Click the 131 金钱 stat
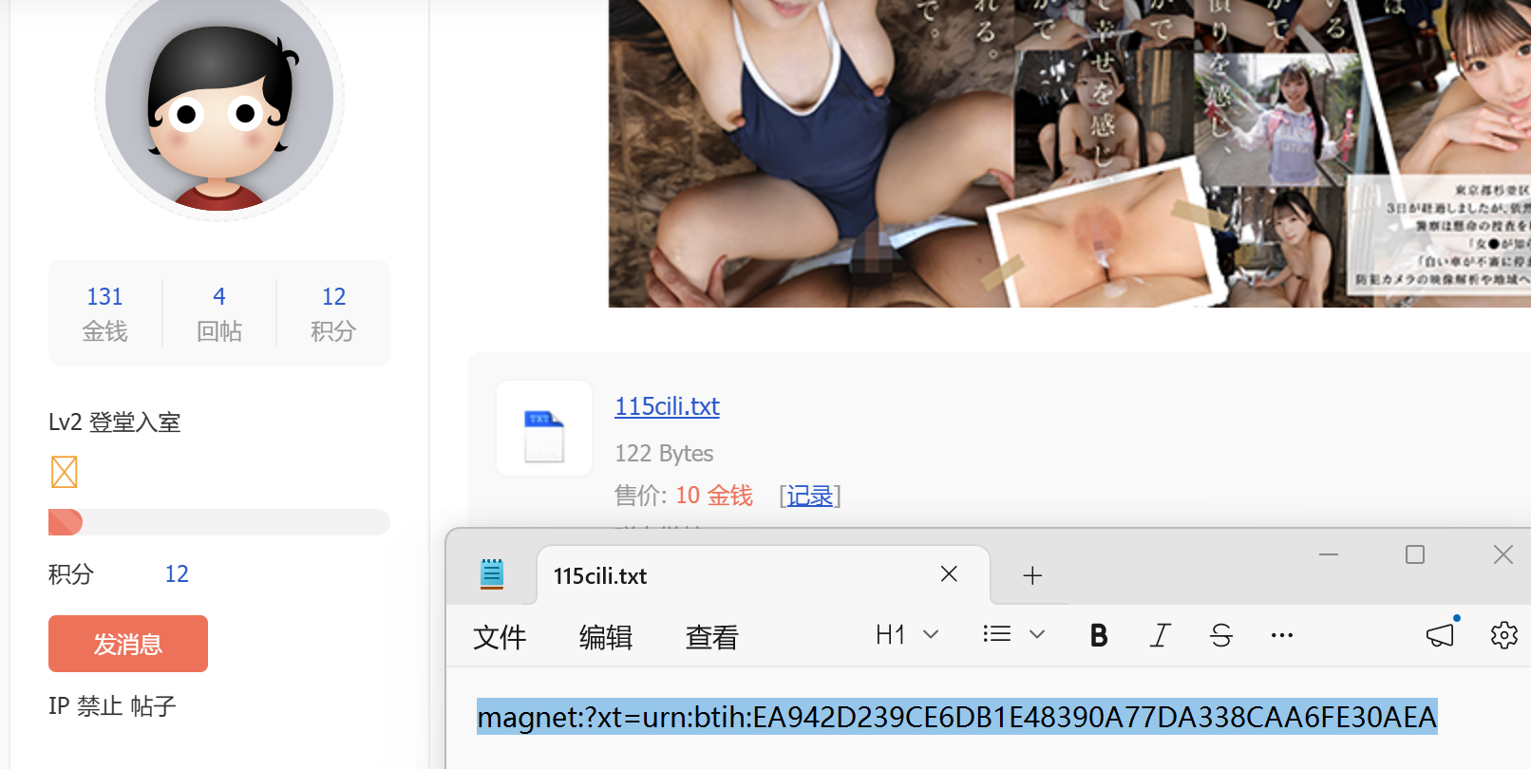 (x=105, y=313)
